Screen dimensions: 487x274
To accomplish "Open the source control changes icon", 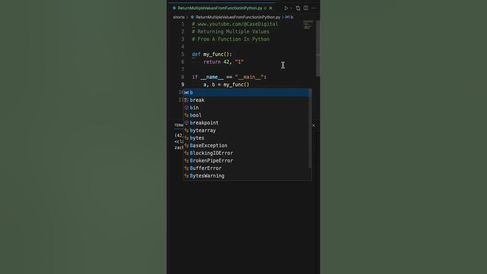I will 298,8.
